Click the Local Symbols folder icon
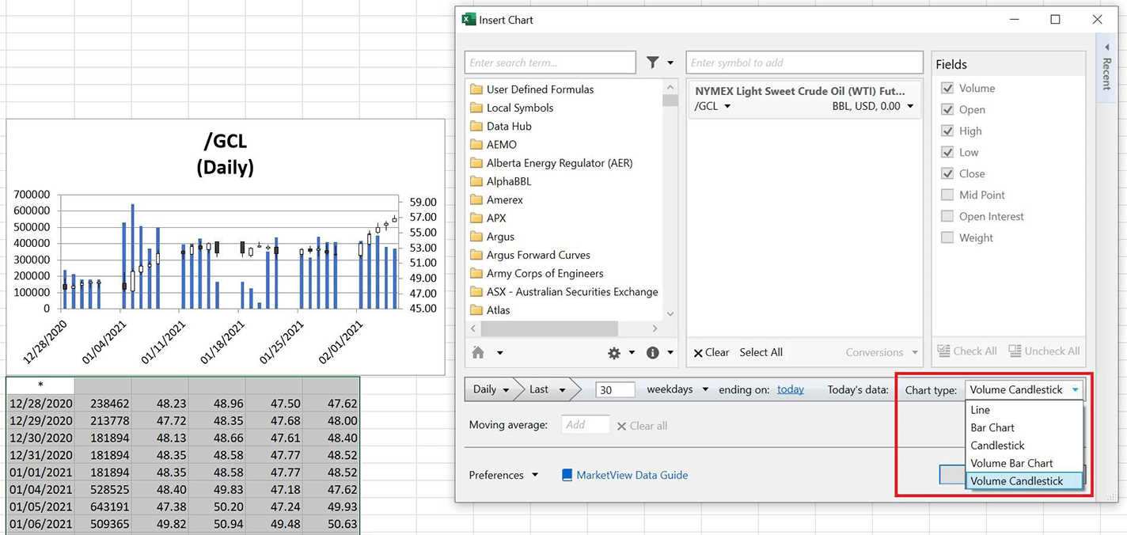 [x=476, y=108]
